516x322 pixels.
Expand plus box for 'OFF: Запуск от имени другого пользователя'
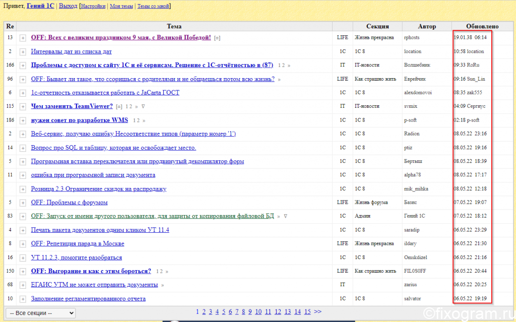(x=23, y=217)
